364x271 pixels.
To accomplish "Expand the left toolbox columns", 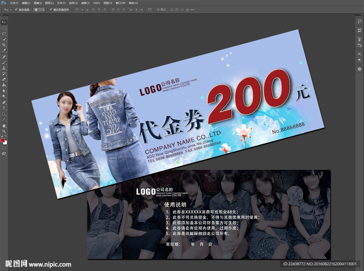I will 2,15.
